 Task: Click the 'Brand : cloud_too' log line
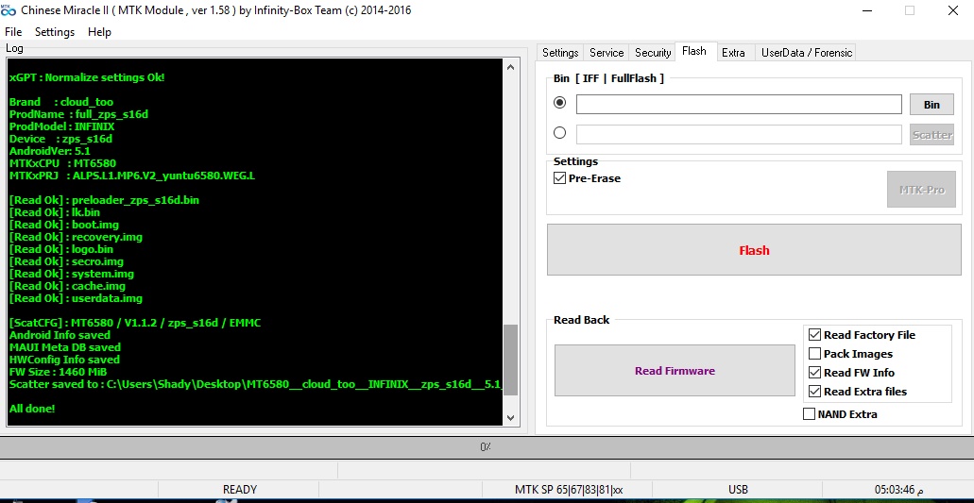60,102
